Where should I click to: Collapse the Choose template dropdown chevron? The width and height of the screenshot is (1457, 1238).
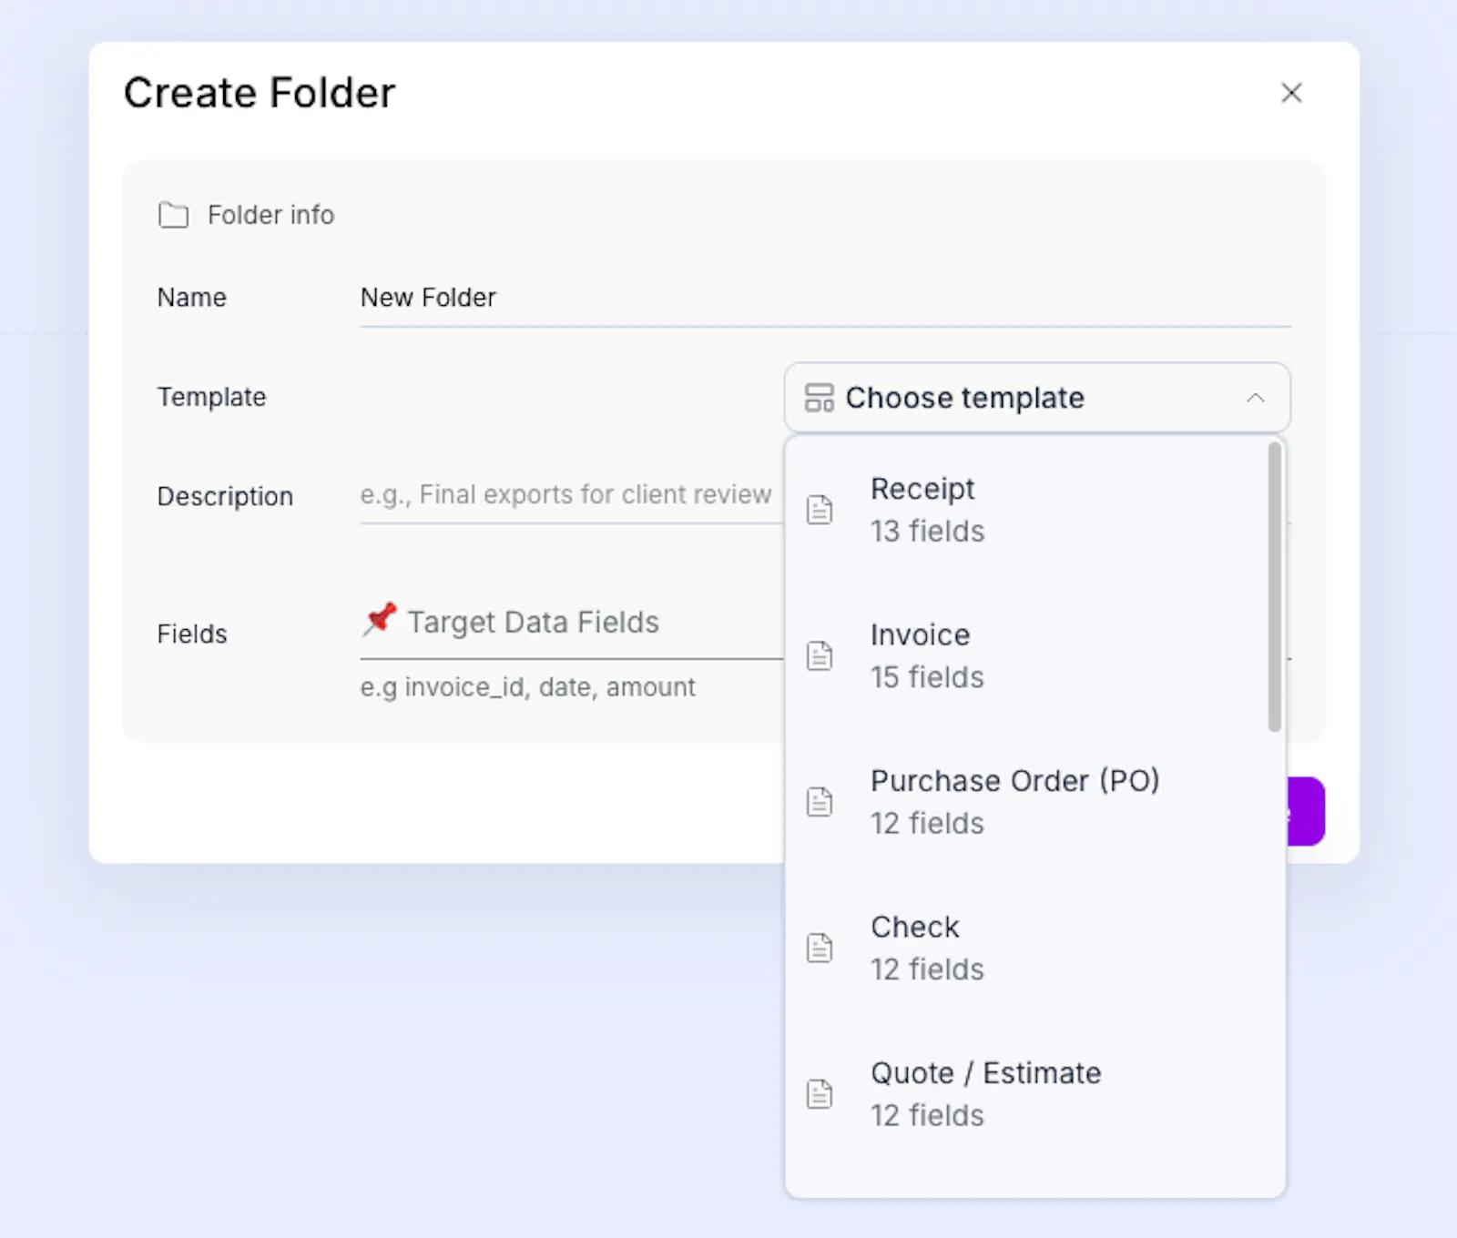[x=1256, y=398]
